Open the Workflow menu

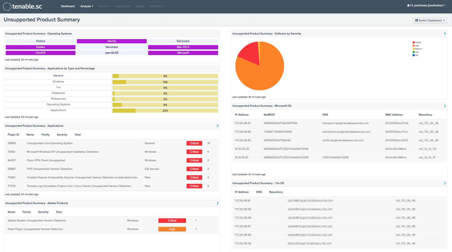coord(157,6)
